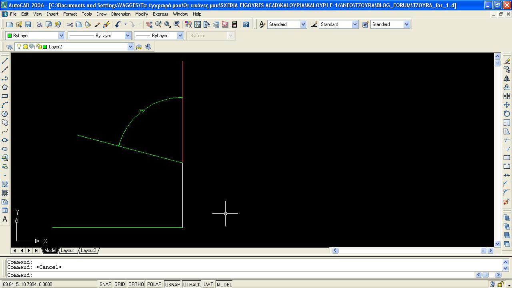Click the Plot printer icon
This screenshot has width=512, height=288.
(x=40, y=24)
